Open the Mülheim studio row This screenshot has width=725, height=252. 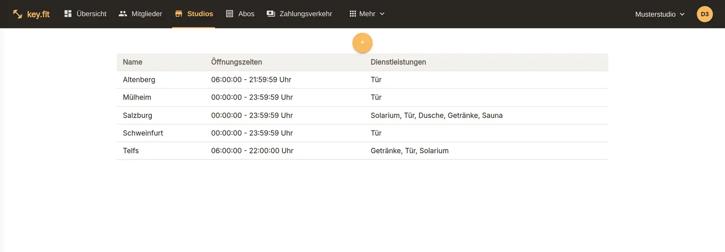click(362, 97)
